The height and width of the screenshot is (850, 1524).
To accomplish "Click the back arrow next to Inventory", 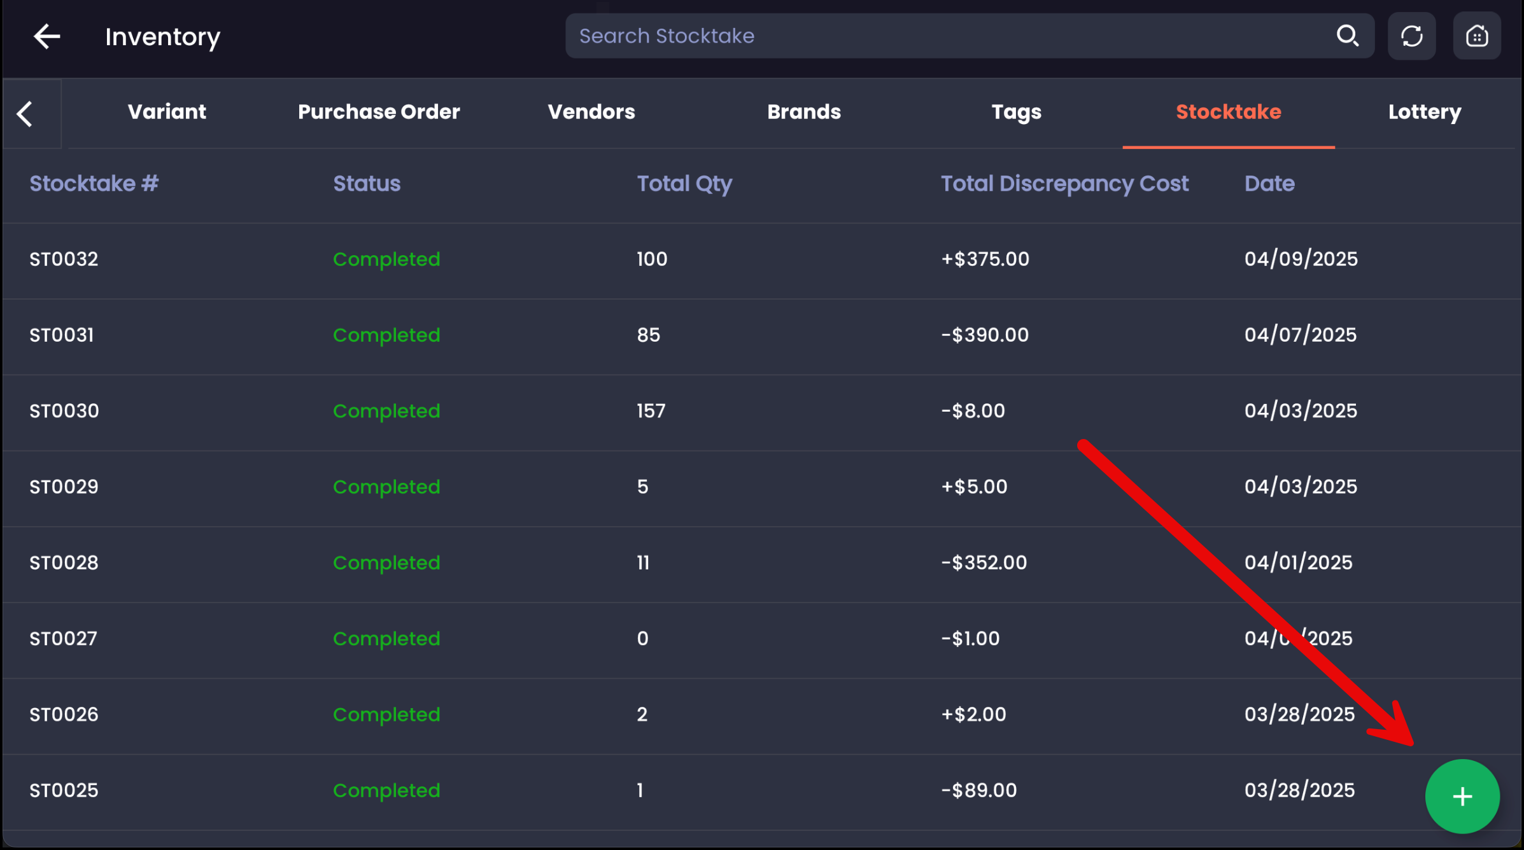I will 46,36.
